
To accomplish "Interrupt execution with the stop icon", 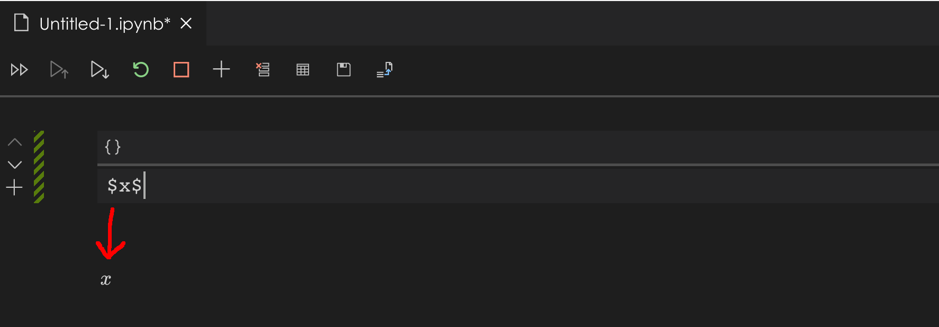I will pos(180,69).
